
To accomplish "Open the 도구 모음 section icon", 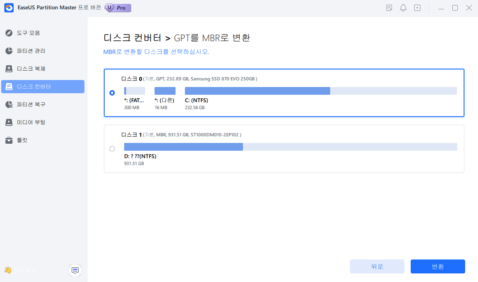I will pos(9,33).
